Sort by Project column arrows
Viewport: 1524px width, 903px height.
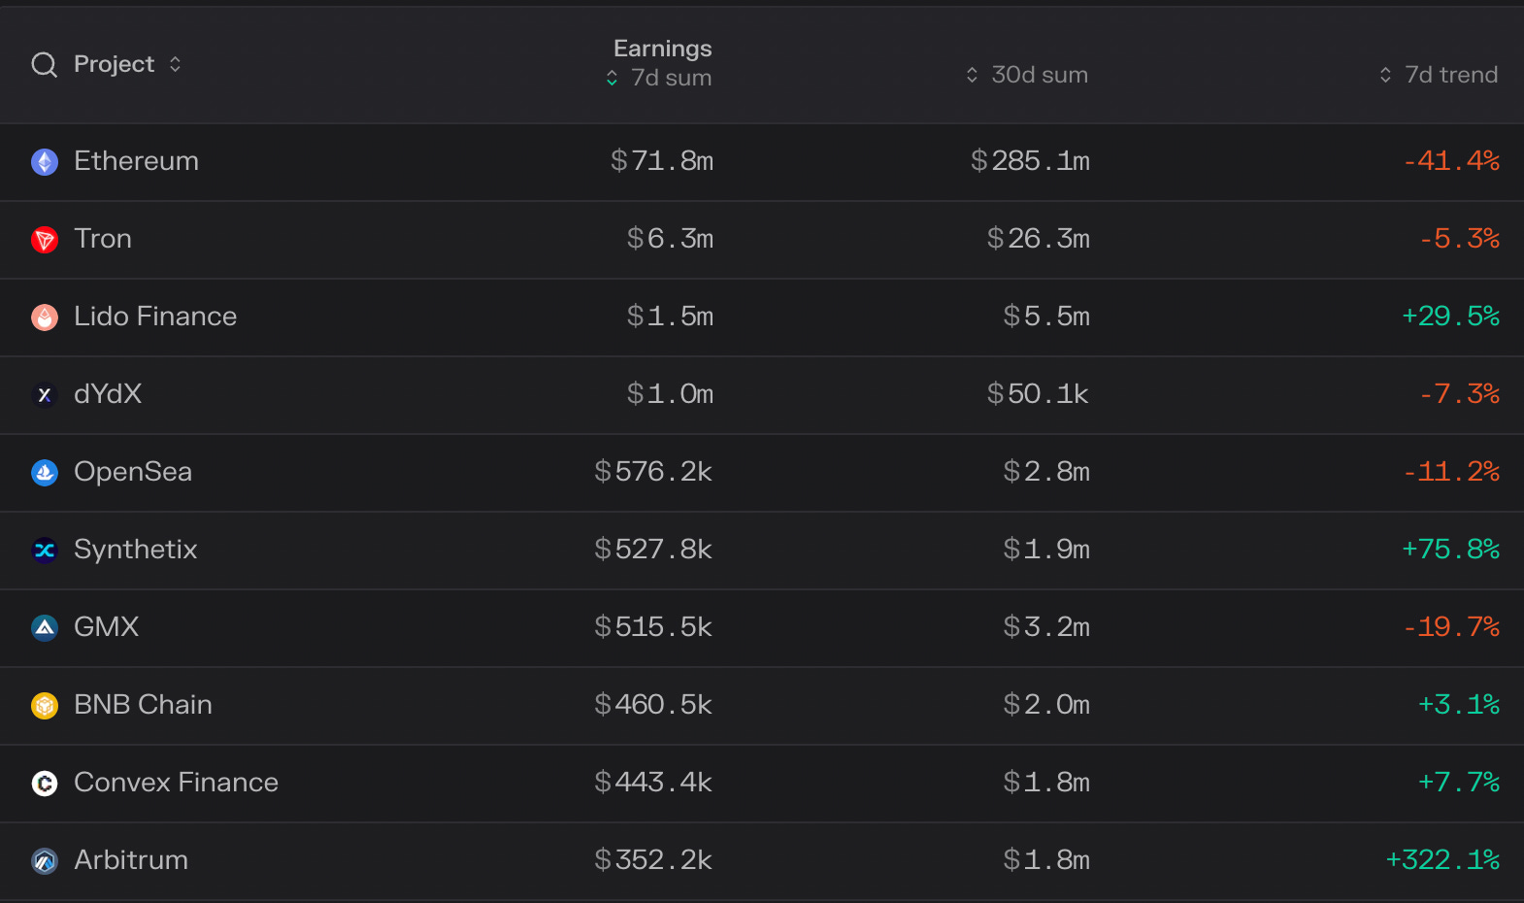(x=175, y=64)
